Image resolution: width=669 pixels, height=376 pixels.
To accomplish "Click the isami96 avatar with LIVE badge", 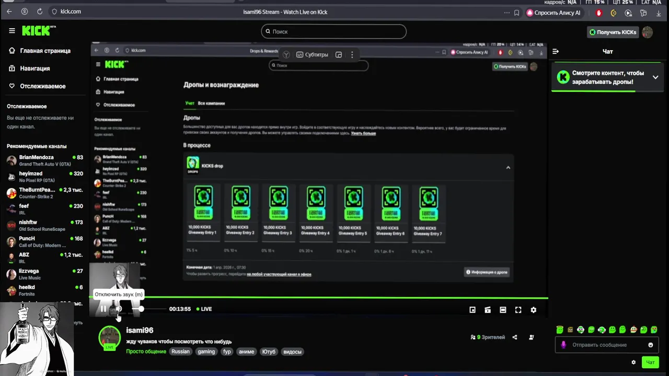I will pyautogui.click(x=110, y=338).
